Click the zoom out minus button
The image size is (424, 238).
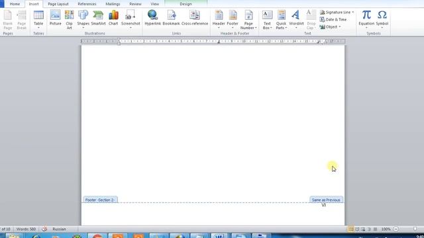(396, 229)
